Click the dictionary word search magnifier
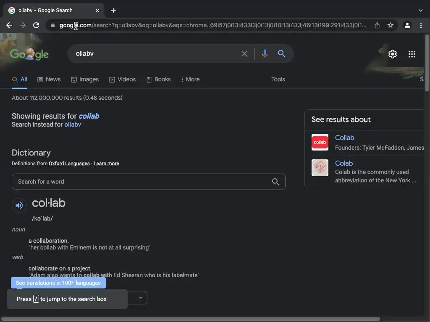 (275, 182)
